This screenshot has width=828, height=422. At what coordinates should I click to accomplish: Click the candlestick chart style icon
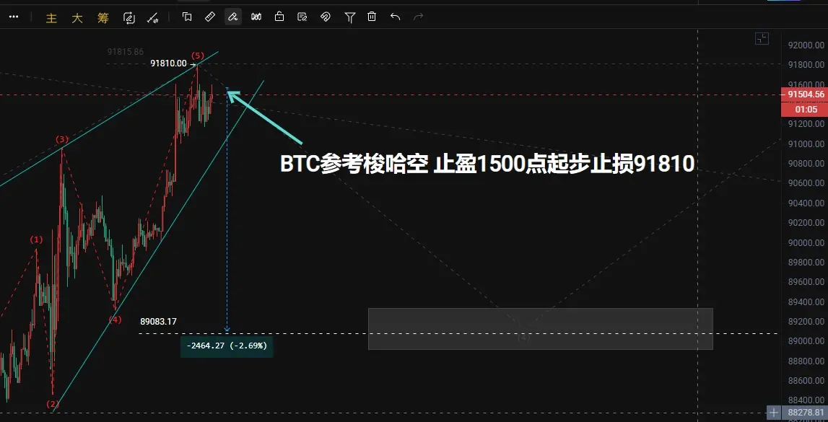click(256, 17)
